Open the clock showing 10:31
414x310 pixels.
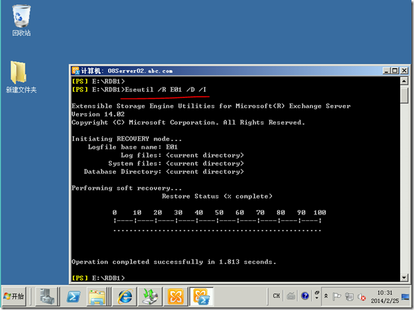pyautogui.click(x=385, y=292)
